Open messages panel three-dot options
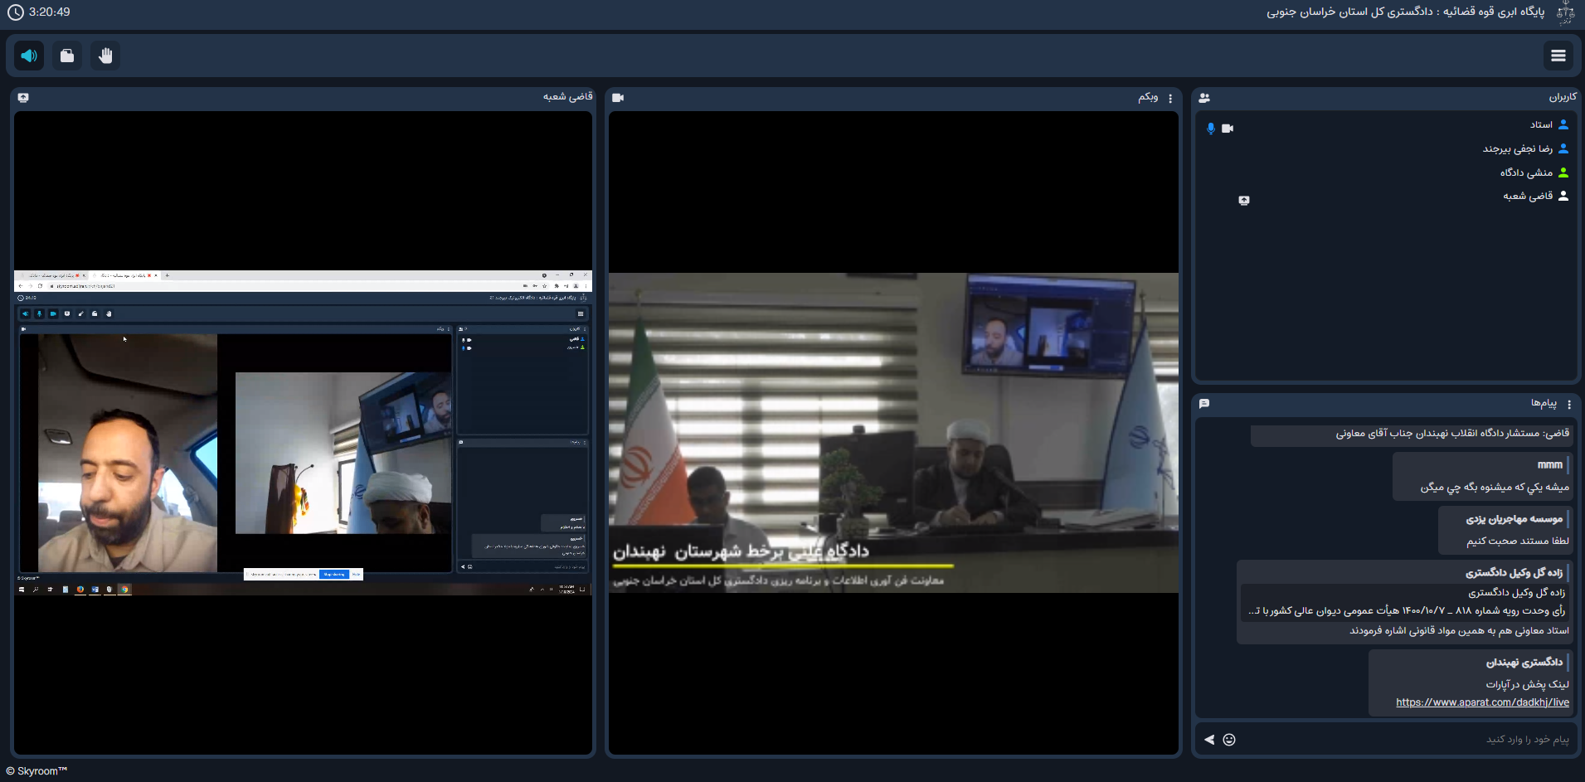This screenshot has width=1585, height=782. pyautogui.click(x=1568, y=404)
